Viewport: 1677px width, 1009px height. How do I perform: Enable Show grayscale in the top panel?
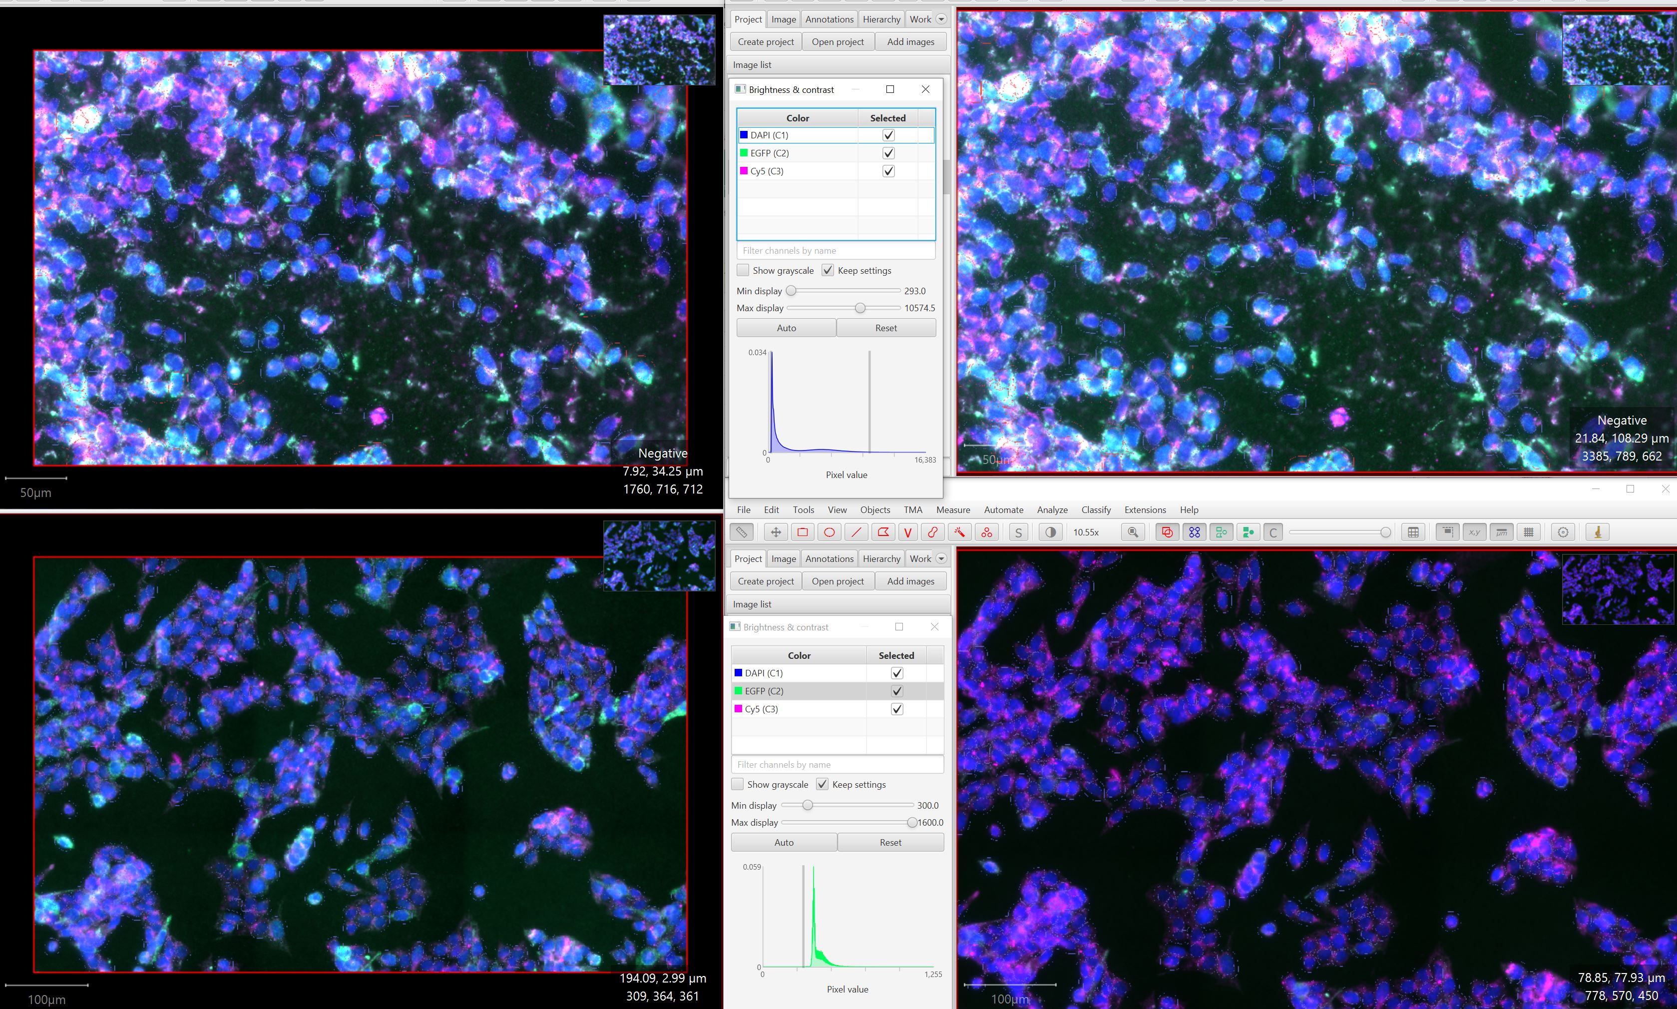click(743, 271)
